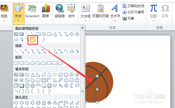The image size is (175, 108).
Task: Open 页眉和页脚 header and footer
Action: (x=101, y=11)
